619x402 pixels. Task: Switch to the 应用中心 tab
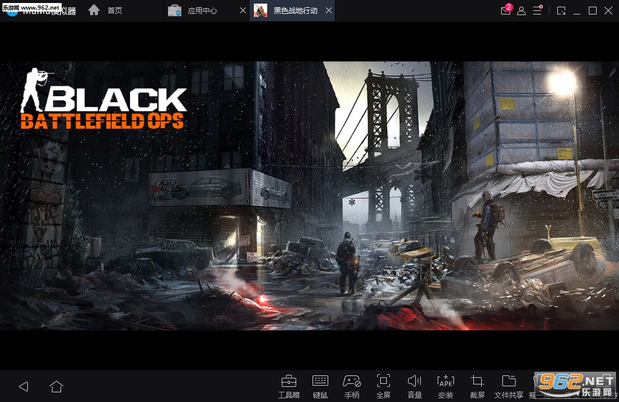click(x=202, y=11)
